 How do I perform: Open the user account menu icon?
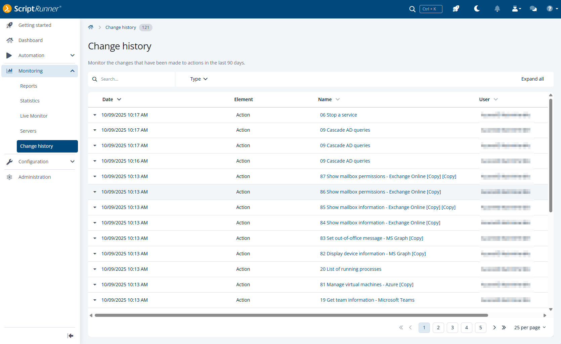(516, 9)
